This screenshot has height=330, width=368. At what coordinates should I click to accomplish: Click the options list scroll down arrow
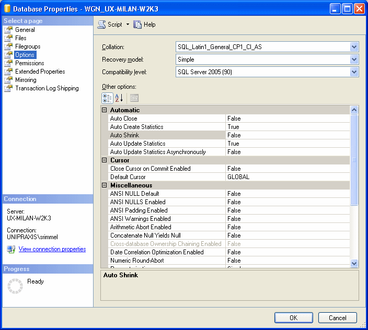point(354,264)
